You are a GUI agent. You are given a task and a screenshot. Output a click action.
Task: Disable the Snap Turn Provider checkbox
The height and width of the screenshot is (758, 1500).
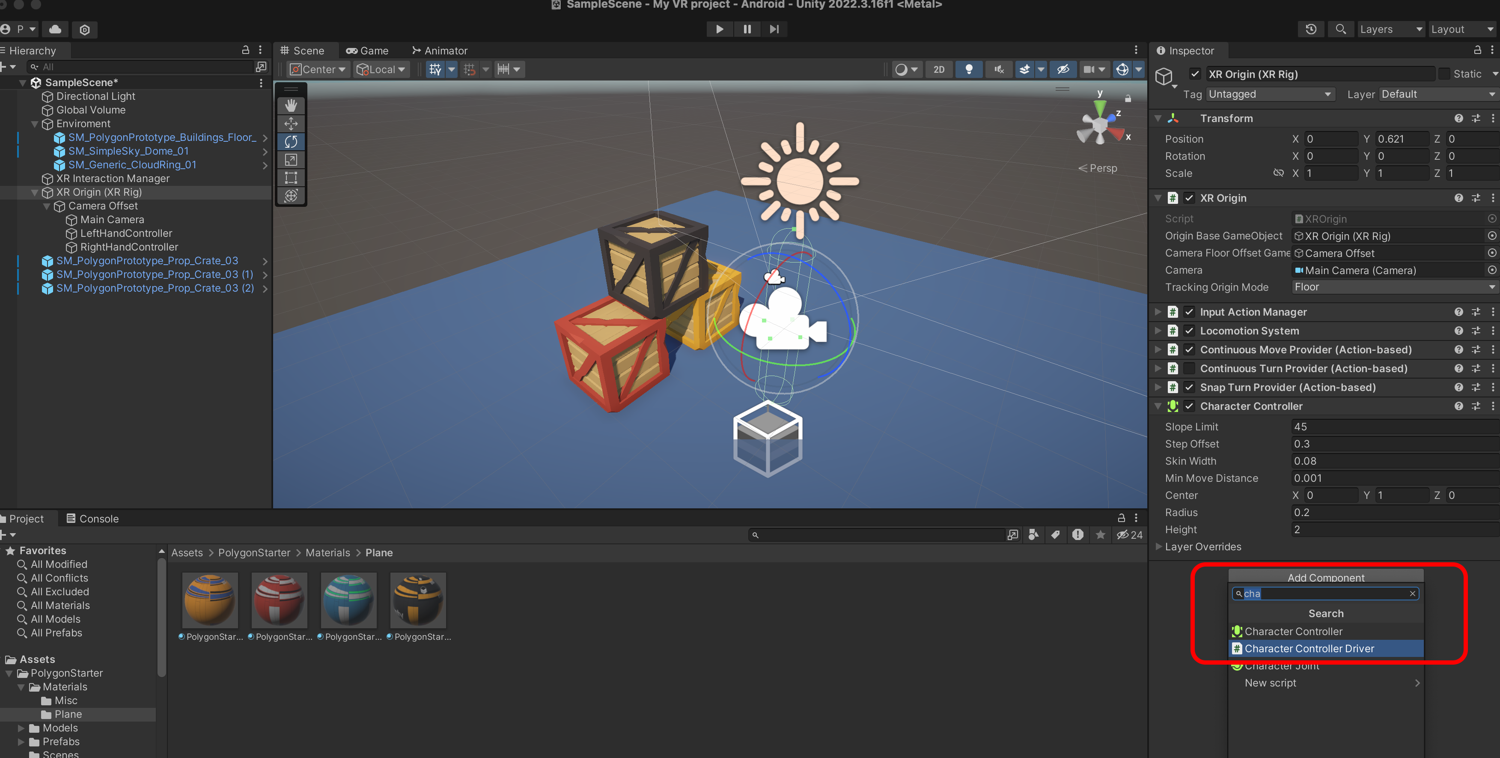tap(1189, 388)
